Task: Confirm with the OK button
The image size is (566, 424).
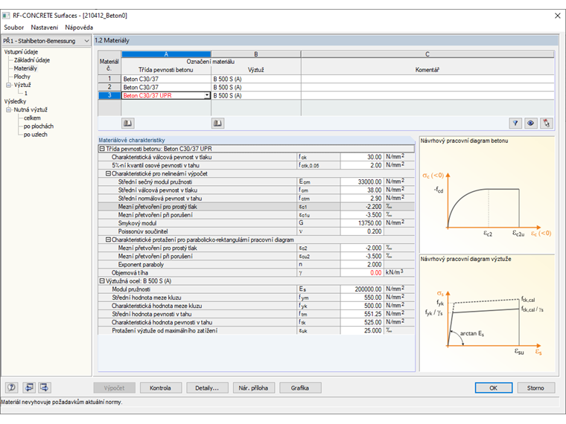Action: (494, 388)
